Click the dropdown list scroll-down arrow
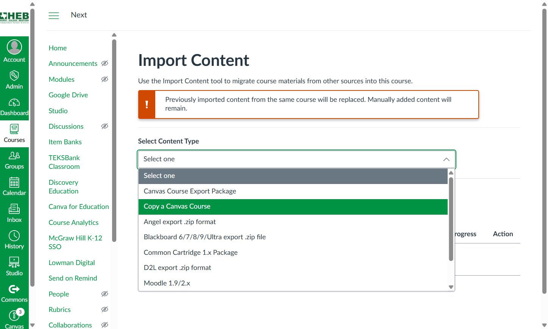The width and height of the screenshot is (548, 329). [451, 287]
